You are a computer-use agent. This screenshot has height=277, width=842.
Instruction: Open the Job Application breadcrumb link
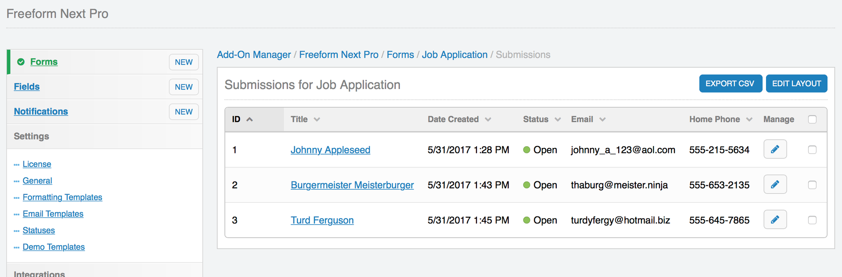tap(454, 54)
